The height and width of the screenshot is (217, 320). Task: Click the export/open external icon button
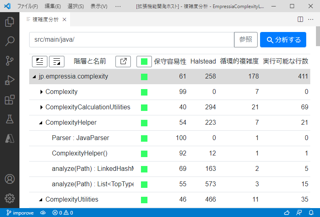coord(123,62)
